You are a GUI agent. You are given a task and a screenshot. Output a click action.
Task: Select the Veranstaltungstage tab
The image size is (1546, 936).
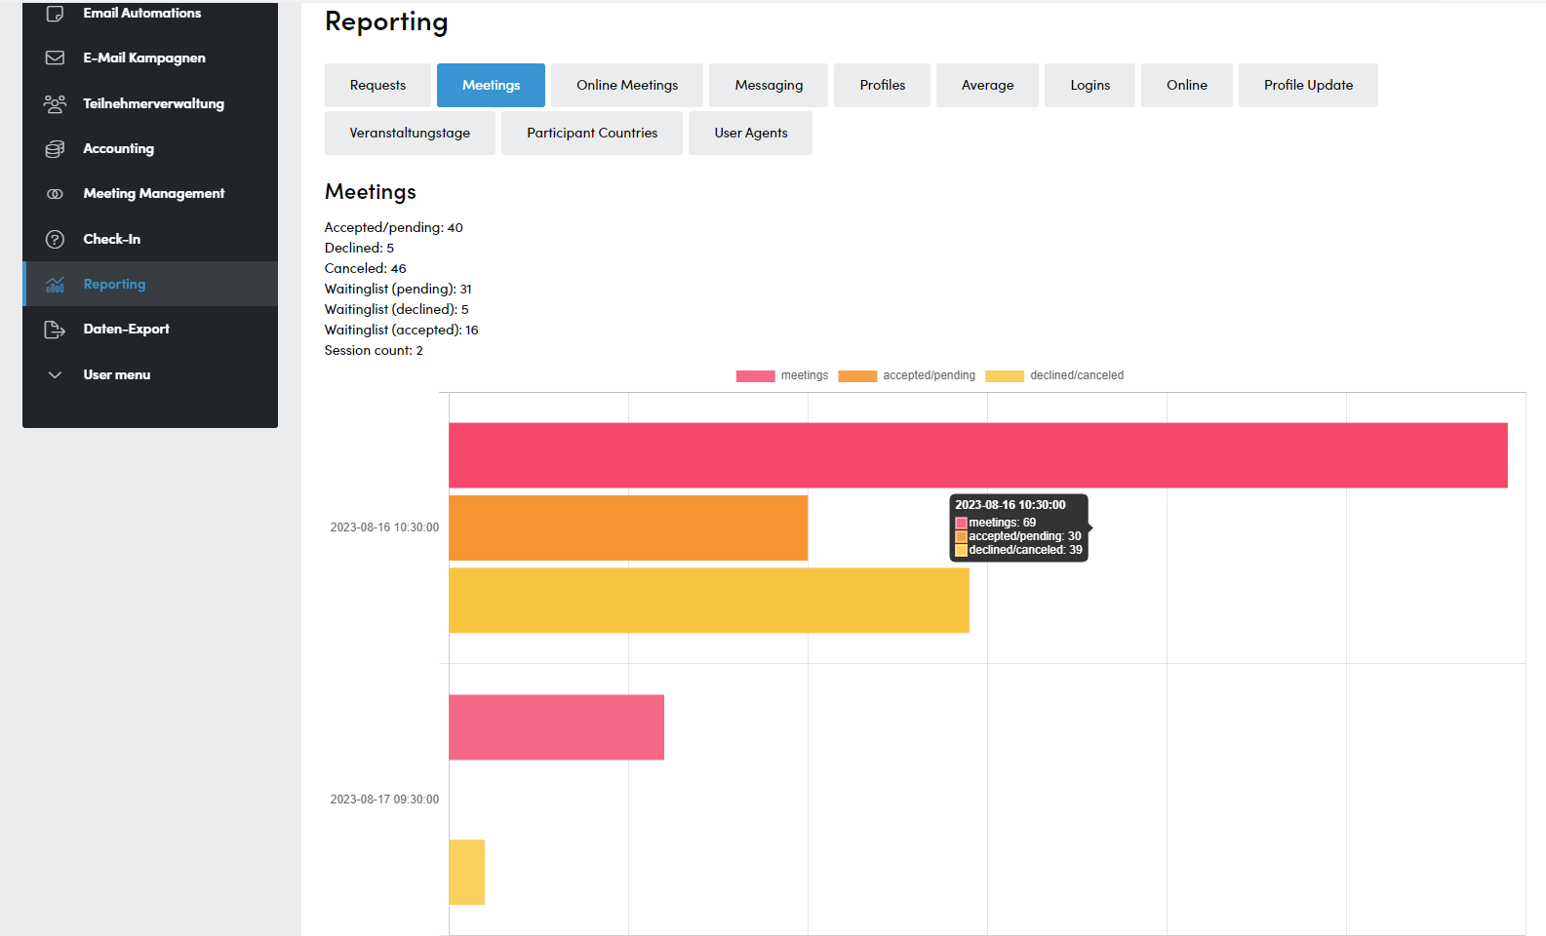click(410, 133)
